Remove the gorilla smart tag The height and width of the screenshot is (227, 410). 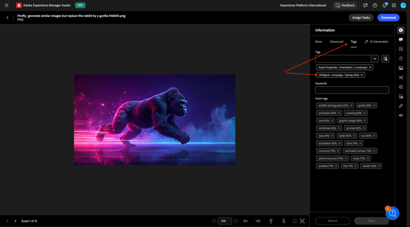[374, 105]
